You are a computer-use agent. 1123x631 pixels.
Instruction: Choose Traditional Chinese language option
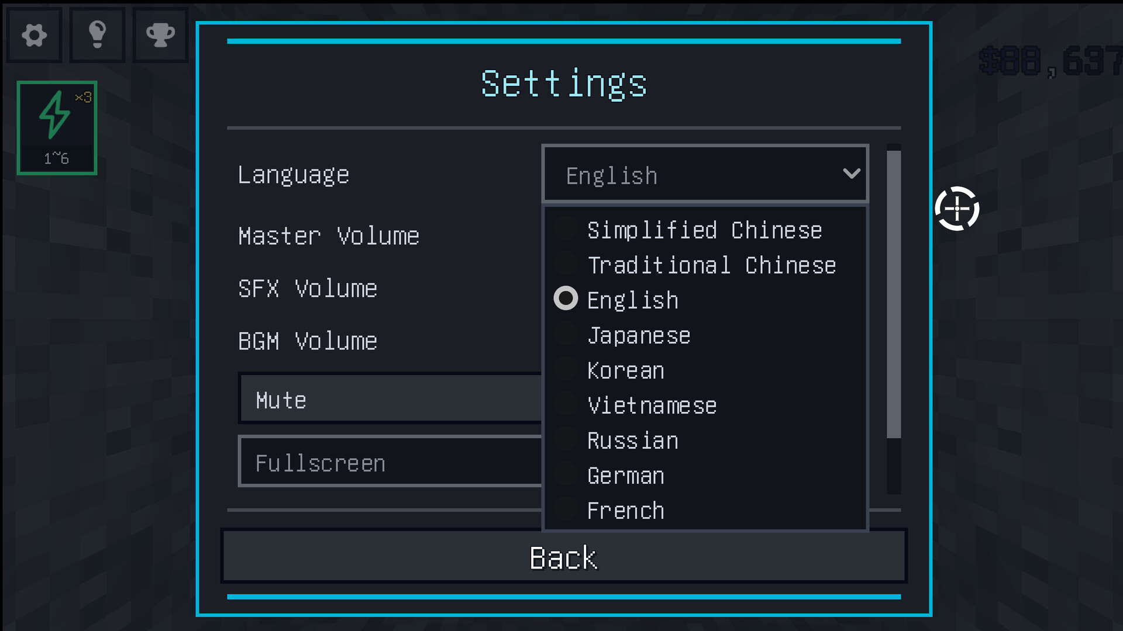(705, 265)
